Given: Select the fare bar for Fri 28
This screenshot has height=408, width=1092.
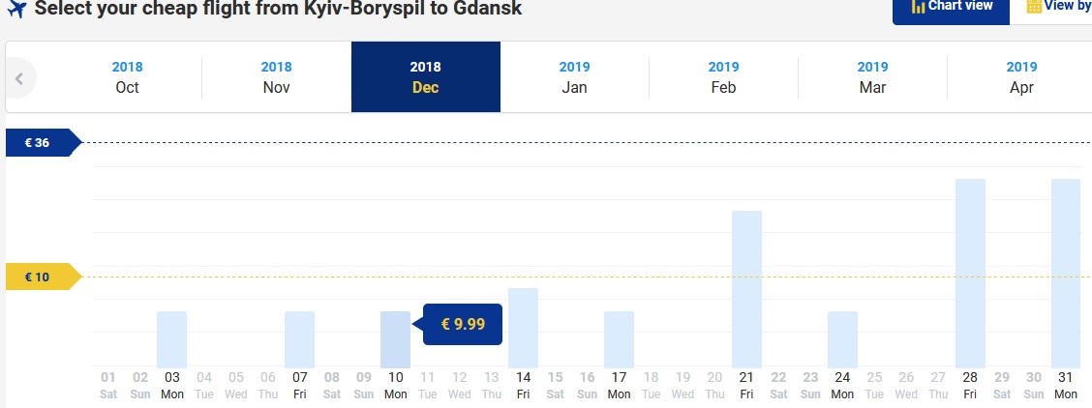Looking at the screenshot, I should pyautogui.click(x=970, y=274).
